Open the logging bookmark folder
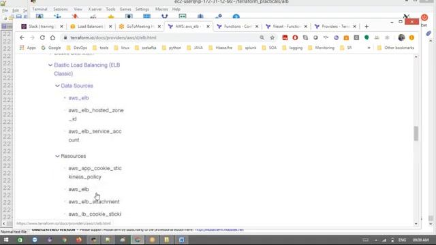The image size is (436, 245). (x=292, y=48)
